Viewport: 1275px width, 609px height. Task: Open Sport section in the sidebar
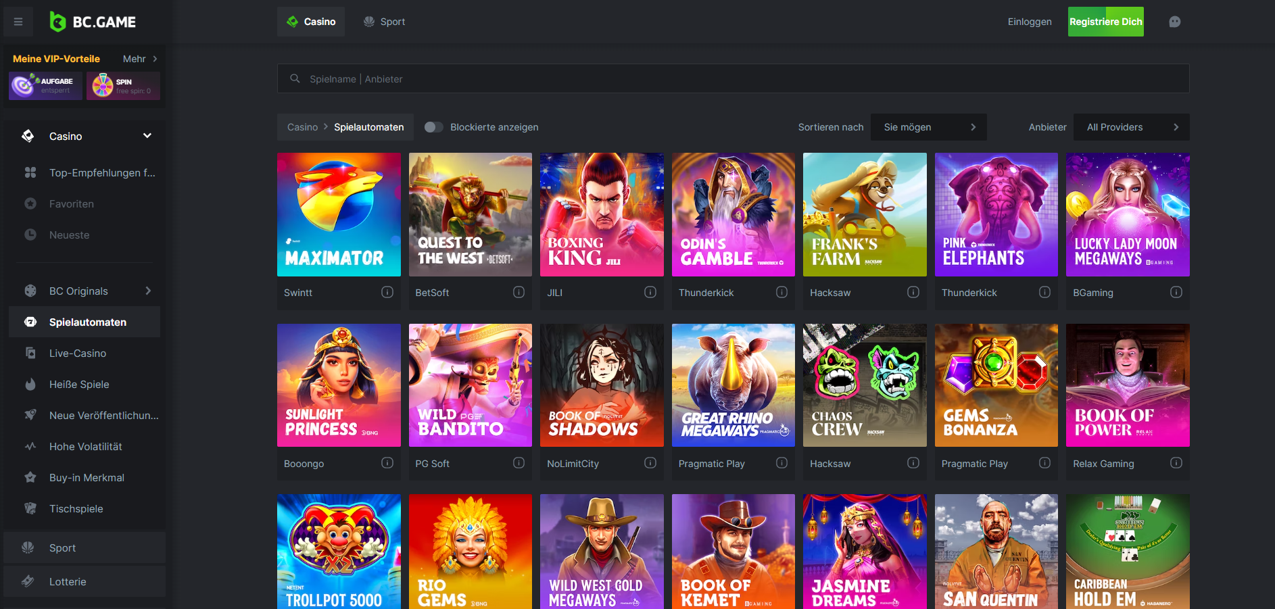(85, 547)
